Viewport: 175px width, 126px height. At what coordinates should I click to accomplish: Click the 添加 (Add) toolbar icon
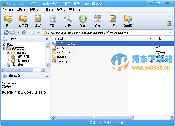coord(8,19)
